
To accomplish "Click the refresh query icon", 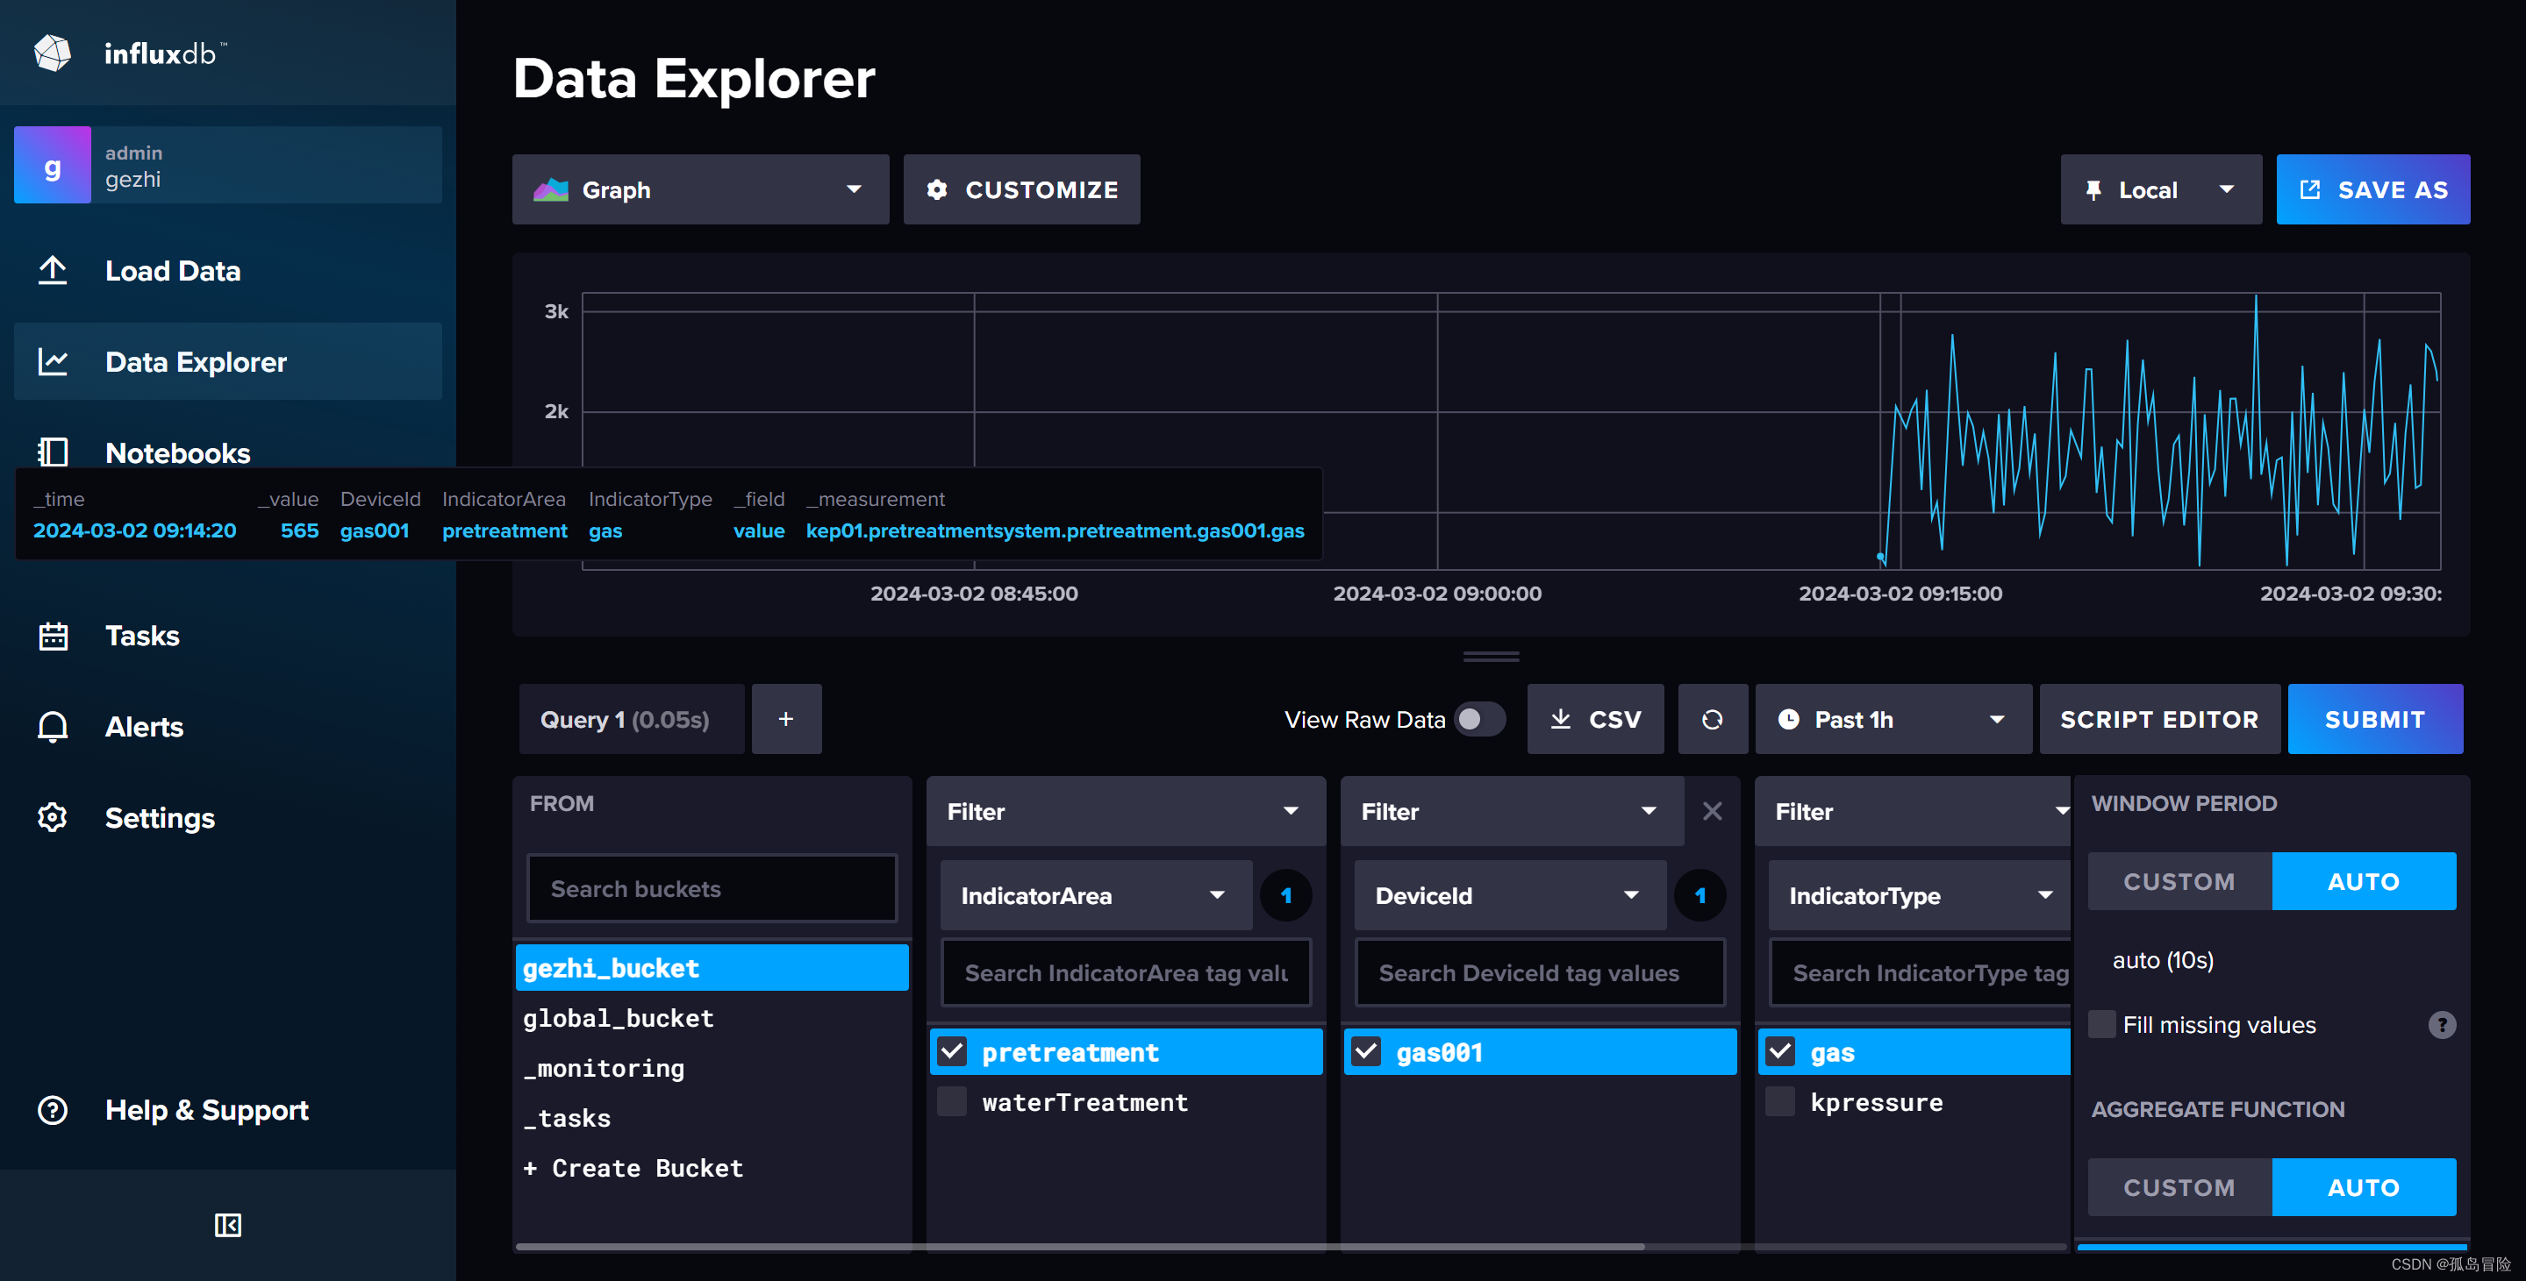I will pos(1712,718).
